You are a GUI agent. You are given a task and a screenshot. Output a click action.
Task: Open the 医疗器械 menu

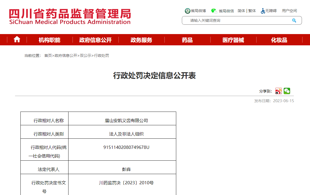point(233,40)
